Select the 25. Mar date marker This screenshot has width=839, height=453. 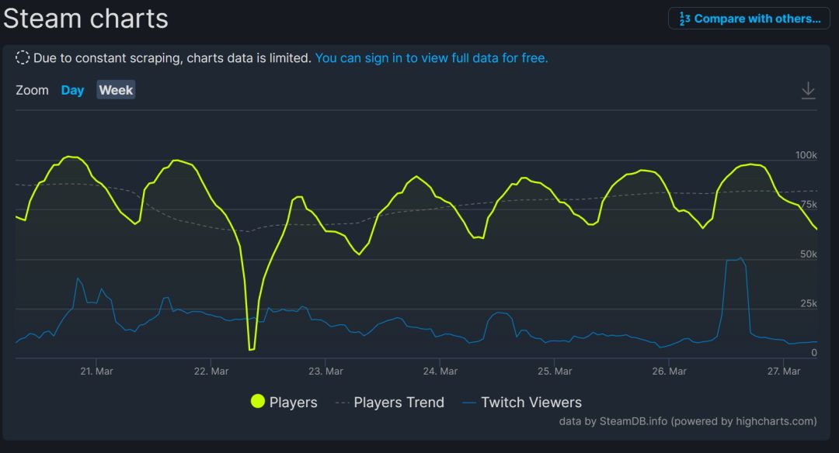(x=555, y=372)
